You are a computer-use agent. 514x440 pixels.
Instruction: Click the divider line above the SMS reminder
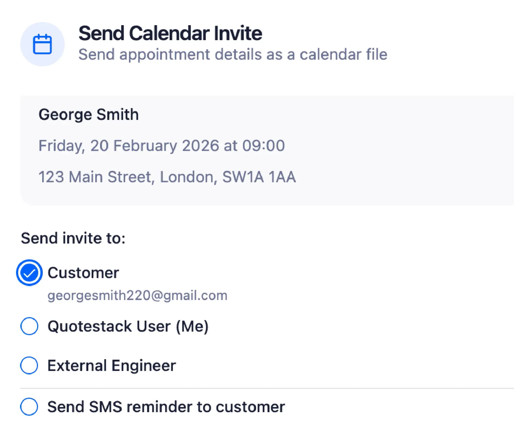click(268, 388)
